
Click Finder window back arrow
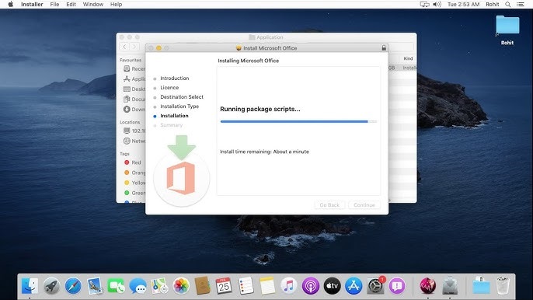point(125,47)
